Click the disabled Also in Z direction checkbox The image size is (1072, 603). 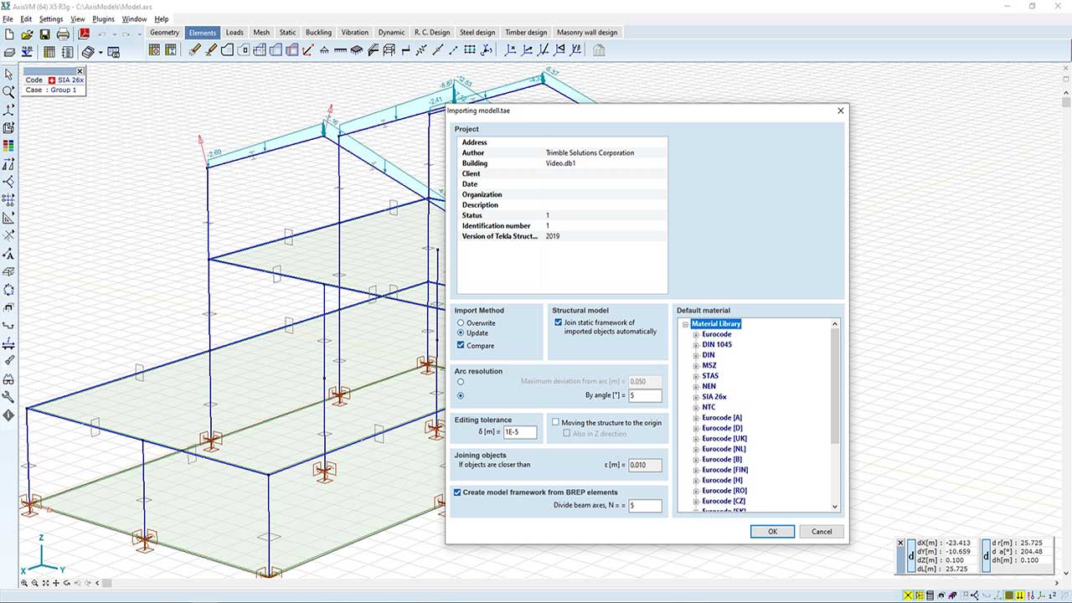tap(567, 434)
